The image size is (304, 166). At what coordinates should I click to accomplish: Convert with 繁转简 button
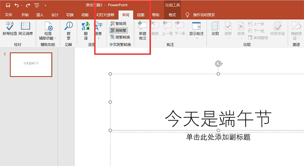pyautogui.click(x=118, y=23)
